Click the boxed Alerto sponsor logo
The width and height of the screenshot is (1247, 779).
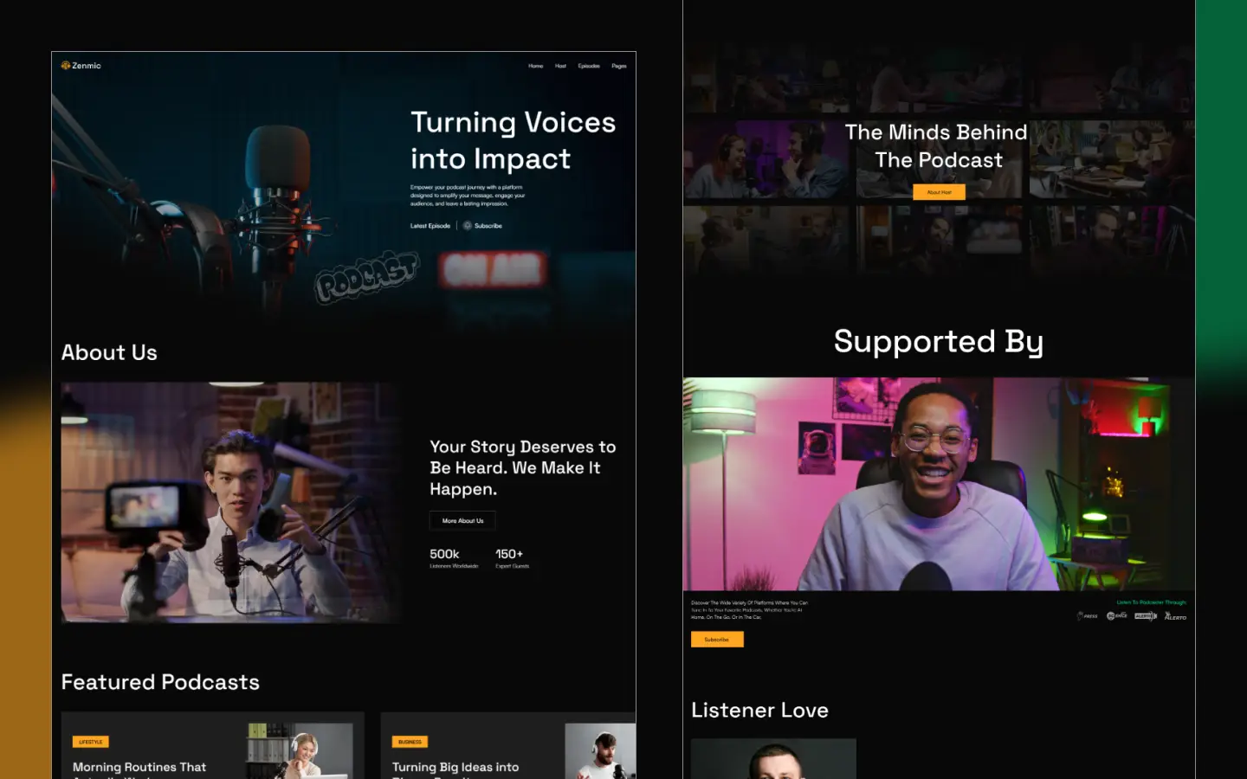pyautogui.click(x=1146, y=615)
